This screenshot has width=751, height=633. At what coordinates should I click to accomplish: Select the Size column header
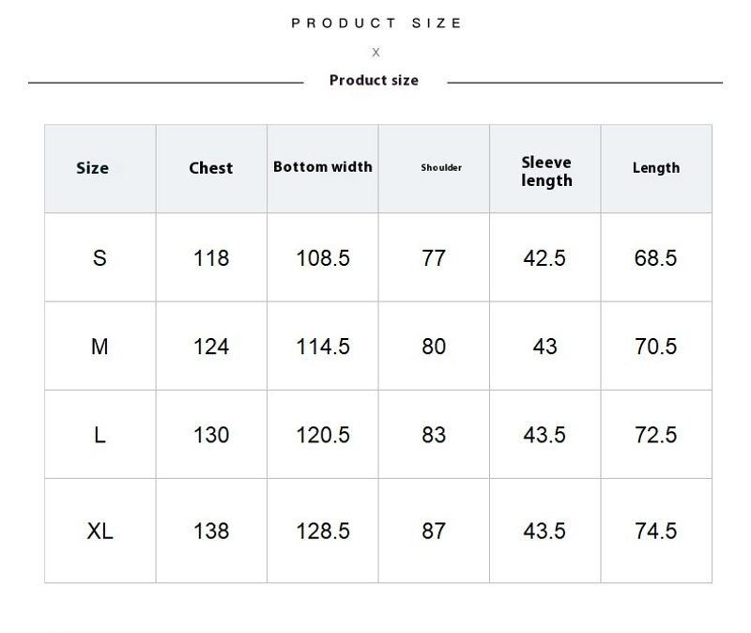tap(92, 168)
